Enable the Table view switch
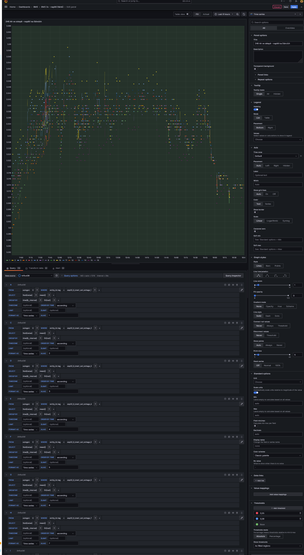Image resolution: width=304 pixels, height=555 pixels. (x=188, y=14)
